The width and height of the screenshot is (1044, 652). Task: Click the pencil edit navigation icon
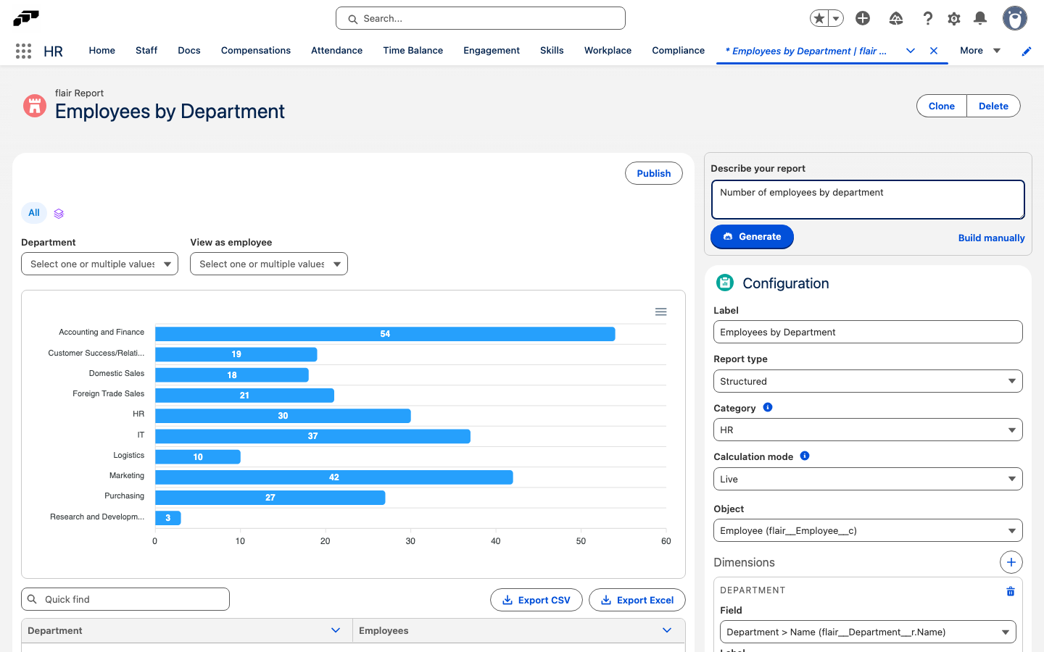click(1027, 51)
